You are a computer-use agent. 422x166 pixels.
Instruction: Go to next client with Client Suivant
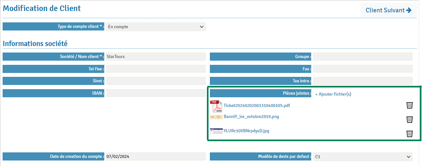point(389,10)
